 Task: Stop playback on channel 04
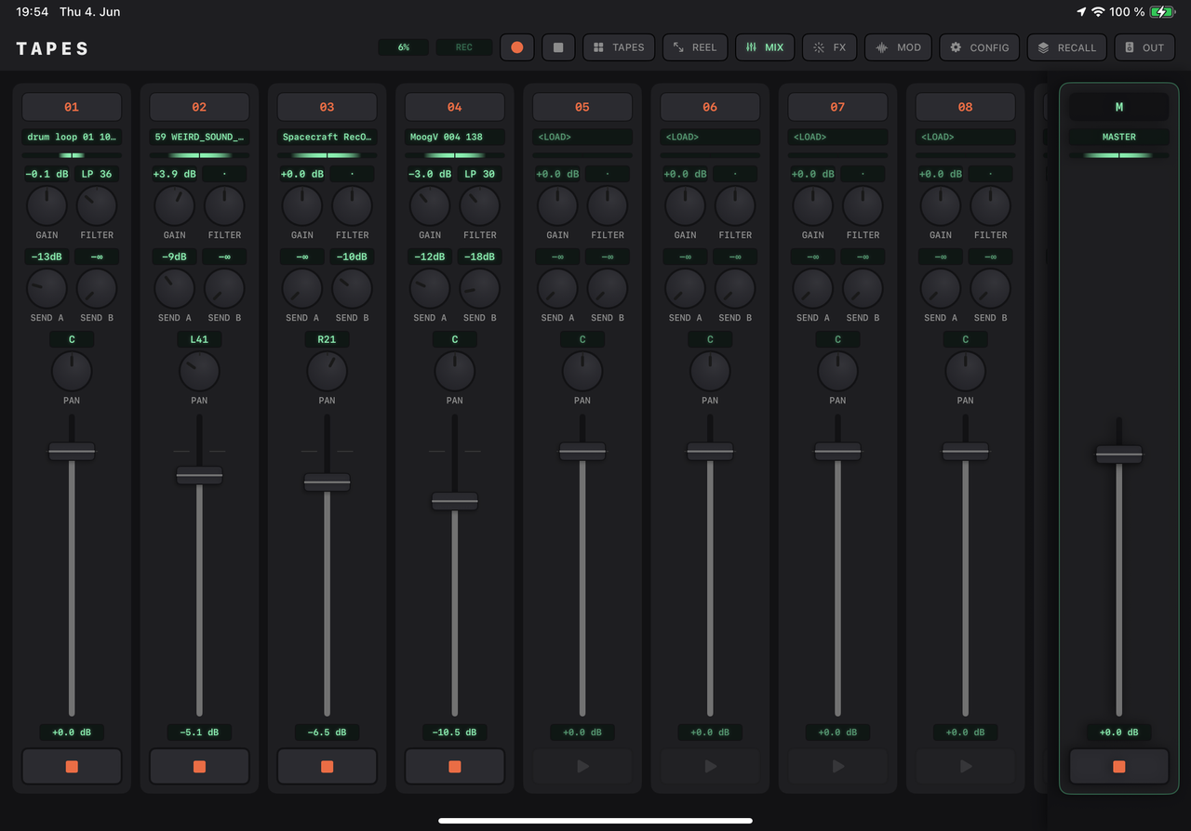point(454,767)
